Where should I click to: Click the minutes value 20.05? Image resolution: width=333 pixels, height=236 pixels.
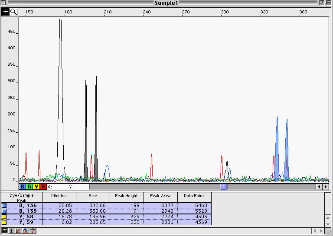(x=65, y=205)
